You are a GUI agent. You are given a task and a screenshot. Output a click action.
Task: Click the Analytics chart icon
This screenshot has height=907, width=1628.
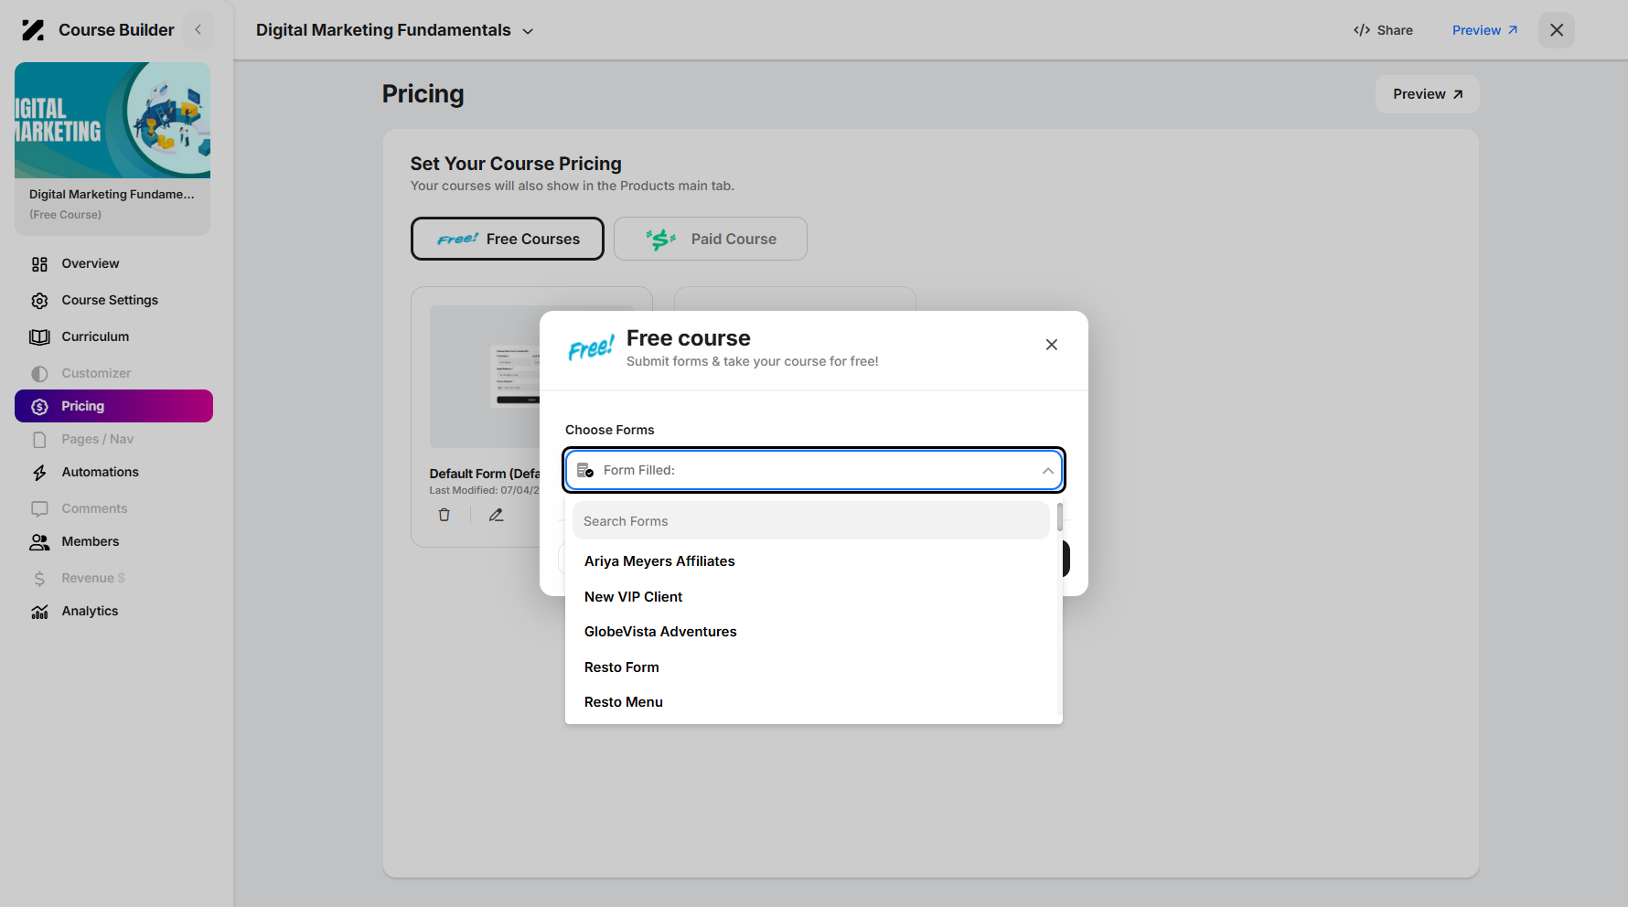coord(39,612)
